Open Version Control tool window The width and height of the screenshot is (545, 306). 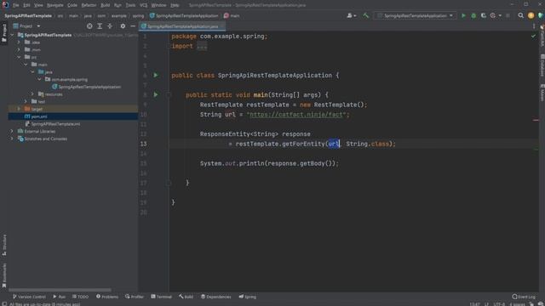(29, 297)
